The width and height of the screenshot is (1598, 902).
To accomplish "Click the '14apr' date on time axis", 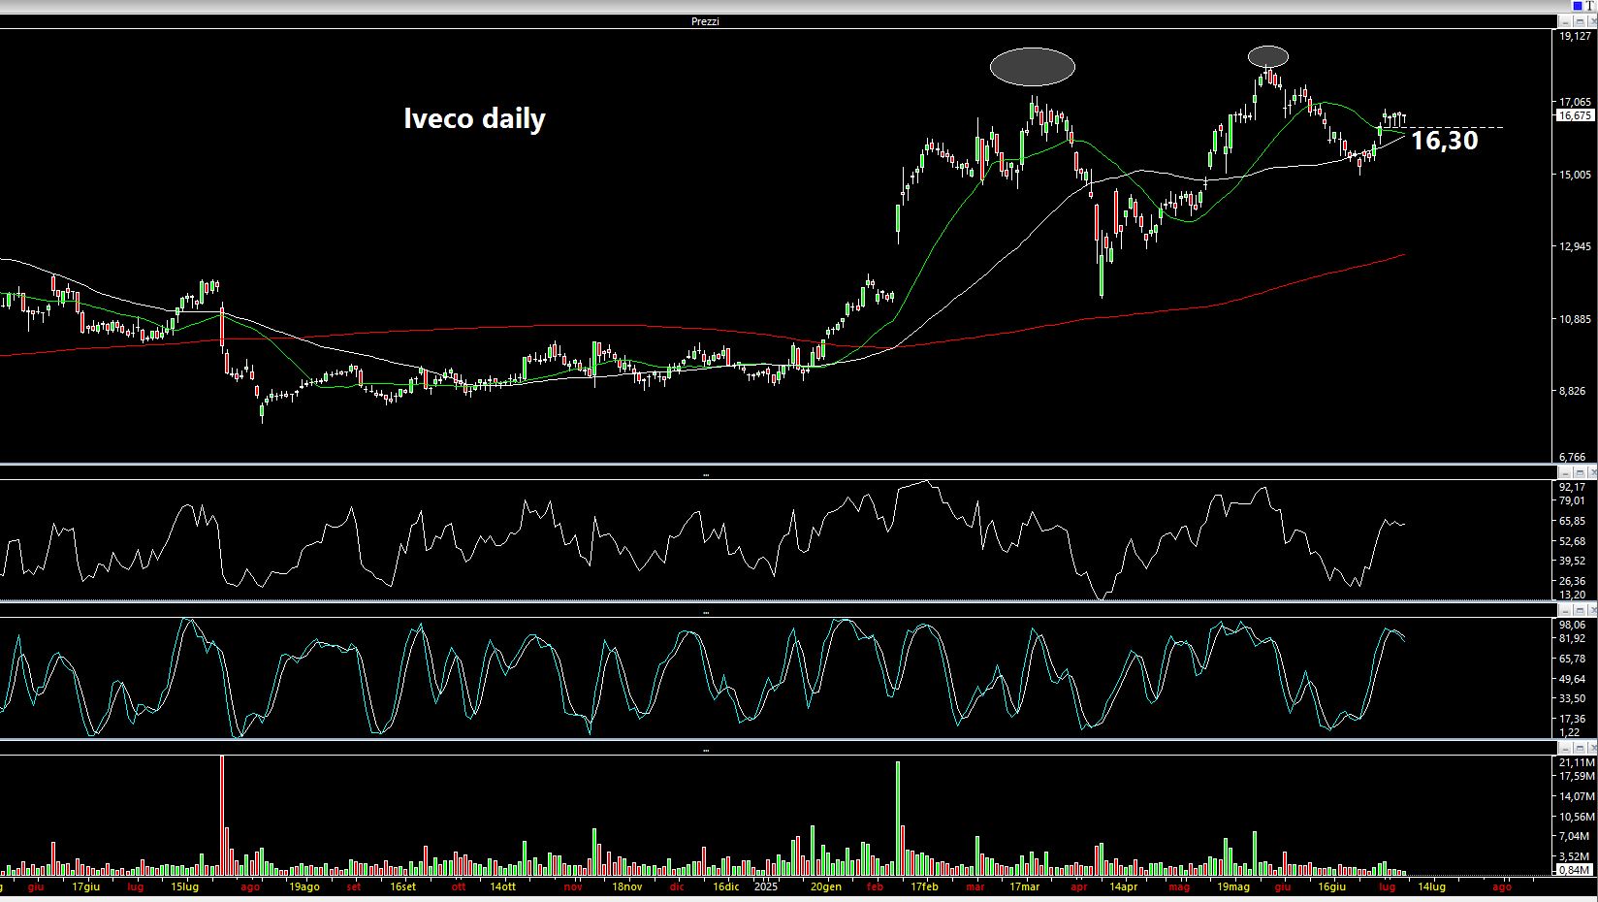I will point(1123,886).
